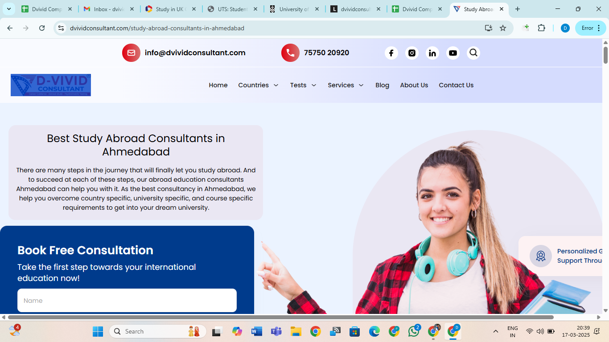The height and width of the screenshot is (342, 609).
Task: Click the Error button in Chrome toolbar
Action: click(x=591, y=28)
